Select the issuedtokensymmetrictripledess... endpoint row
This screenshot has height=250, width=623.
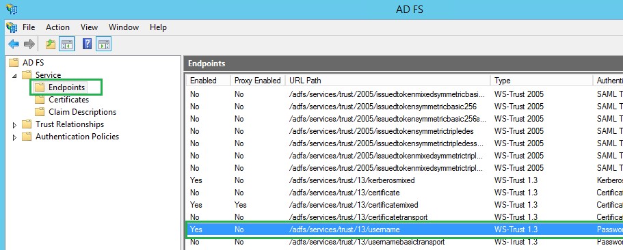pos(405,143)
